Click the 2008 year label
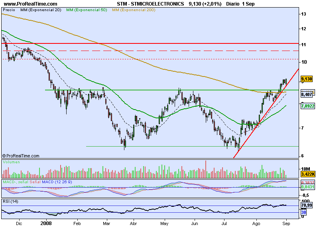 (x=46, y=223)
